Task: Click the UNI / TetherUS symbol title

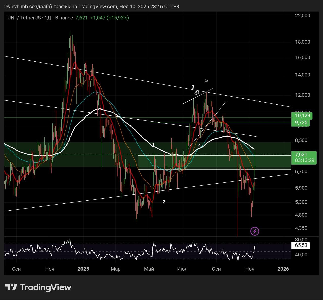Action: [24, 18]
